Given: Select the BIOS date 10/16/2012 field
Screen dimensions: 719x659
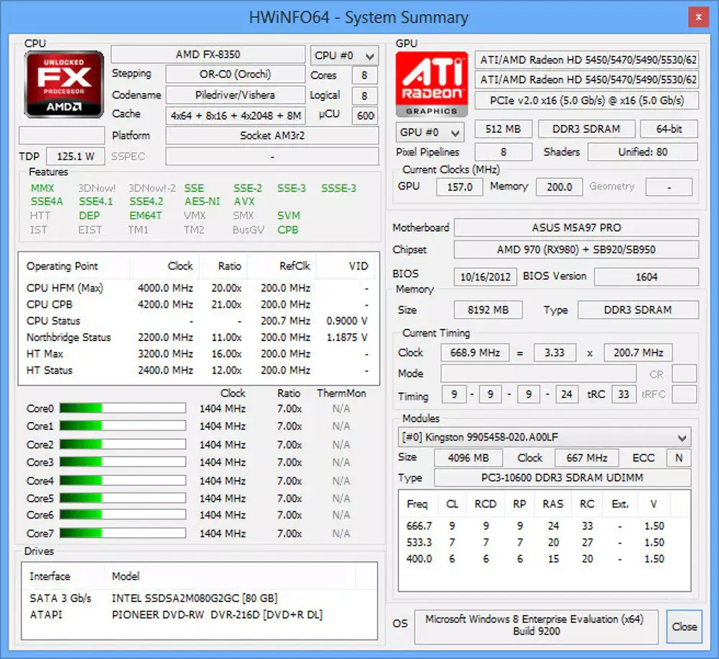Looking at the screenshot, I should (485, 277).
